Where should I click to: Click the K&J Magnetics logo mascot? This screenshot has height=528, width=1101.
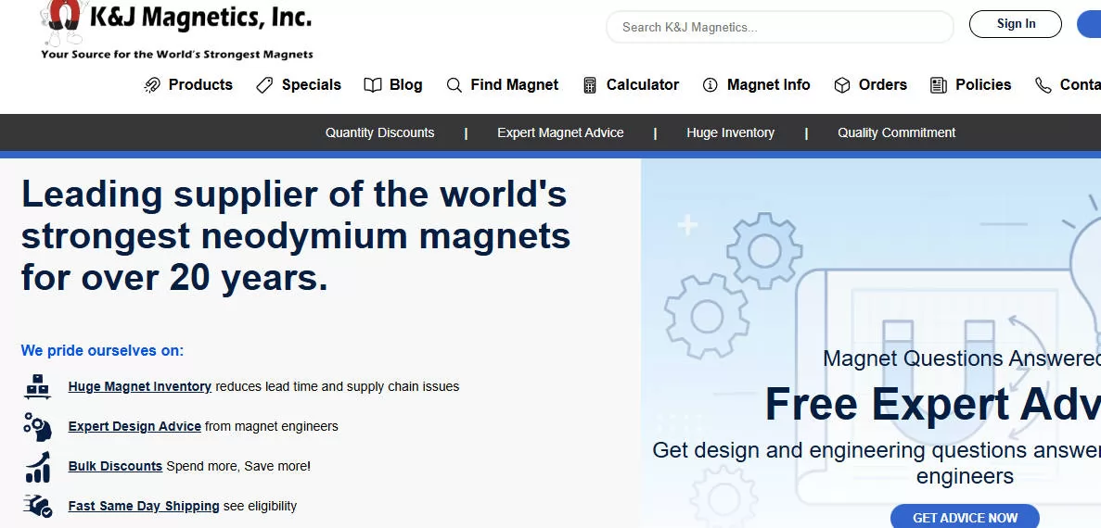tap(63, 20)
